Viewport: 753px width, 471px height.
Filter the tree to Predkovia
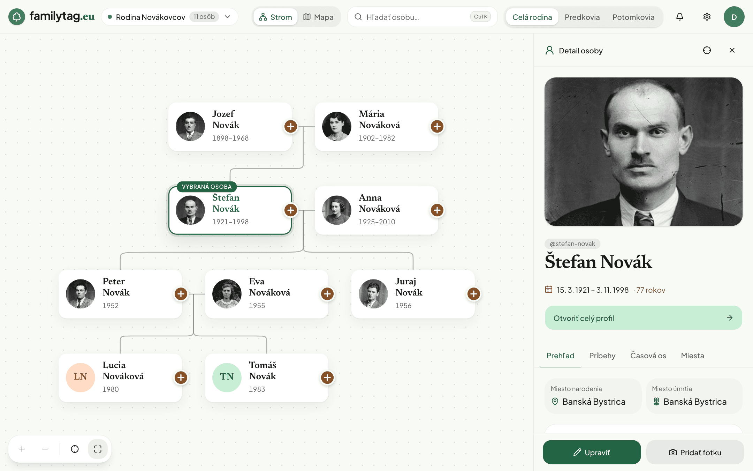click(582, 17)
